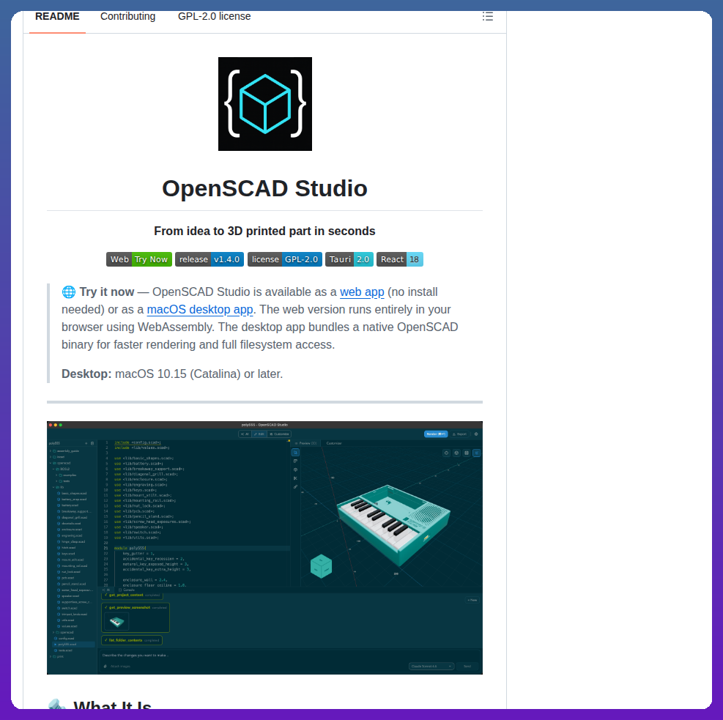Click the Tauri 2.0 badge

[x=349, y=259]
